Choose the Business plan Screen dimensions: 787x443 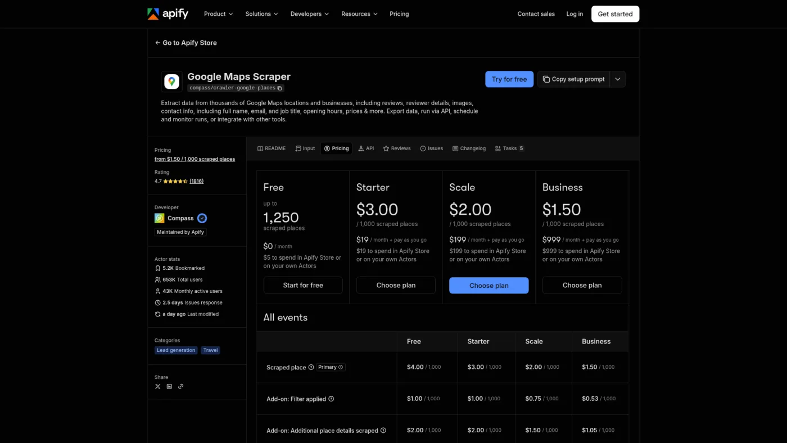(582, 285)
